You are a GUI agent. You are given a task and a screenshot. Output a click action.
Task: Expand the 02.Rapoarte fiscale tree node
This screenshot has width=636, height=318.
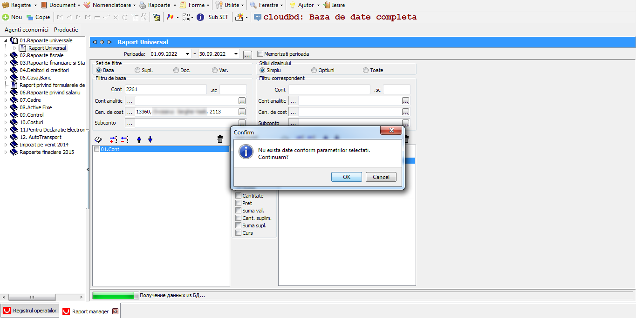pos(6,55)
